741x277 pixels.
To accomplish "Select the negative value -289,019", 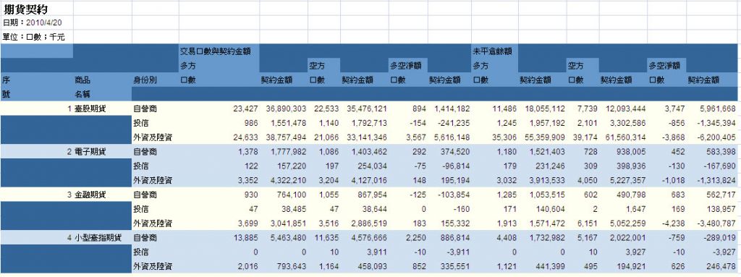I will tap(720, 238).
